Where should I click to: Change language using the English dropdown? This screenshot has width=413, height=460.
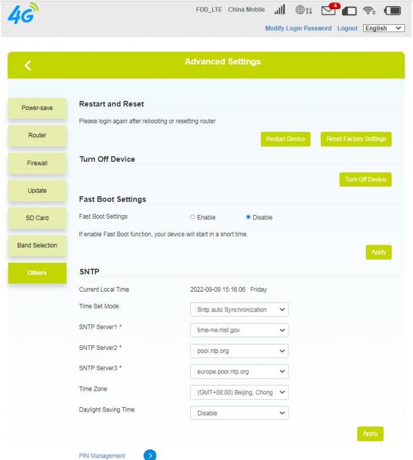pos(384,29)
